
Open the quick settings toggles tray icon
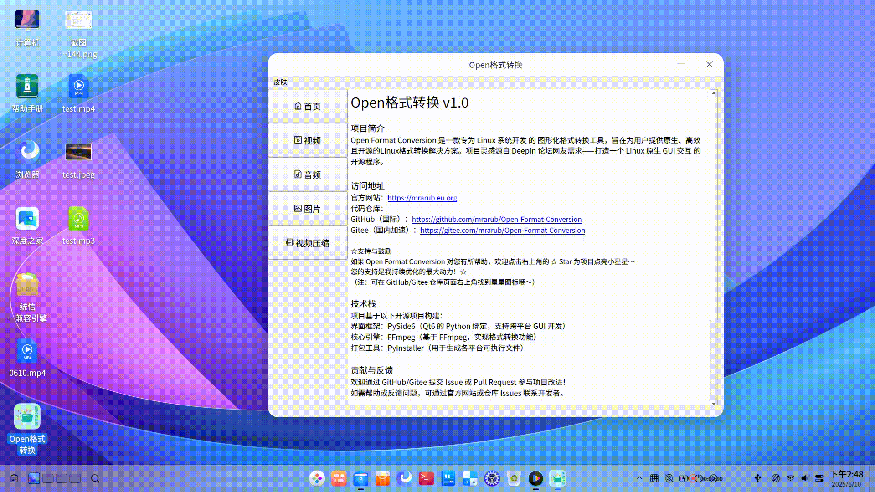coord(819,478)
